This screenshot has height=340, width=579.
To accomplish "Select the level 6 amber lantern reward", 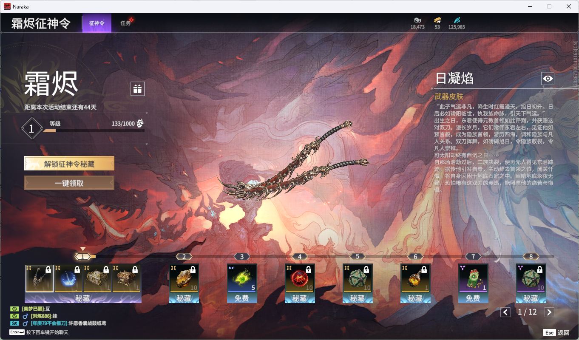I will tap(415, 278).
